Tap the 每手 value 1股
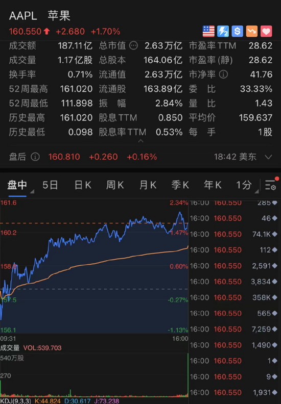 (x=265, y=132)
